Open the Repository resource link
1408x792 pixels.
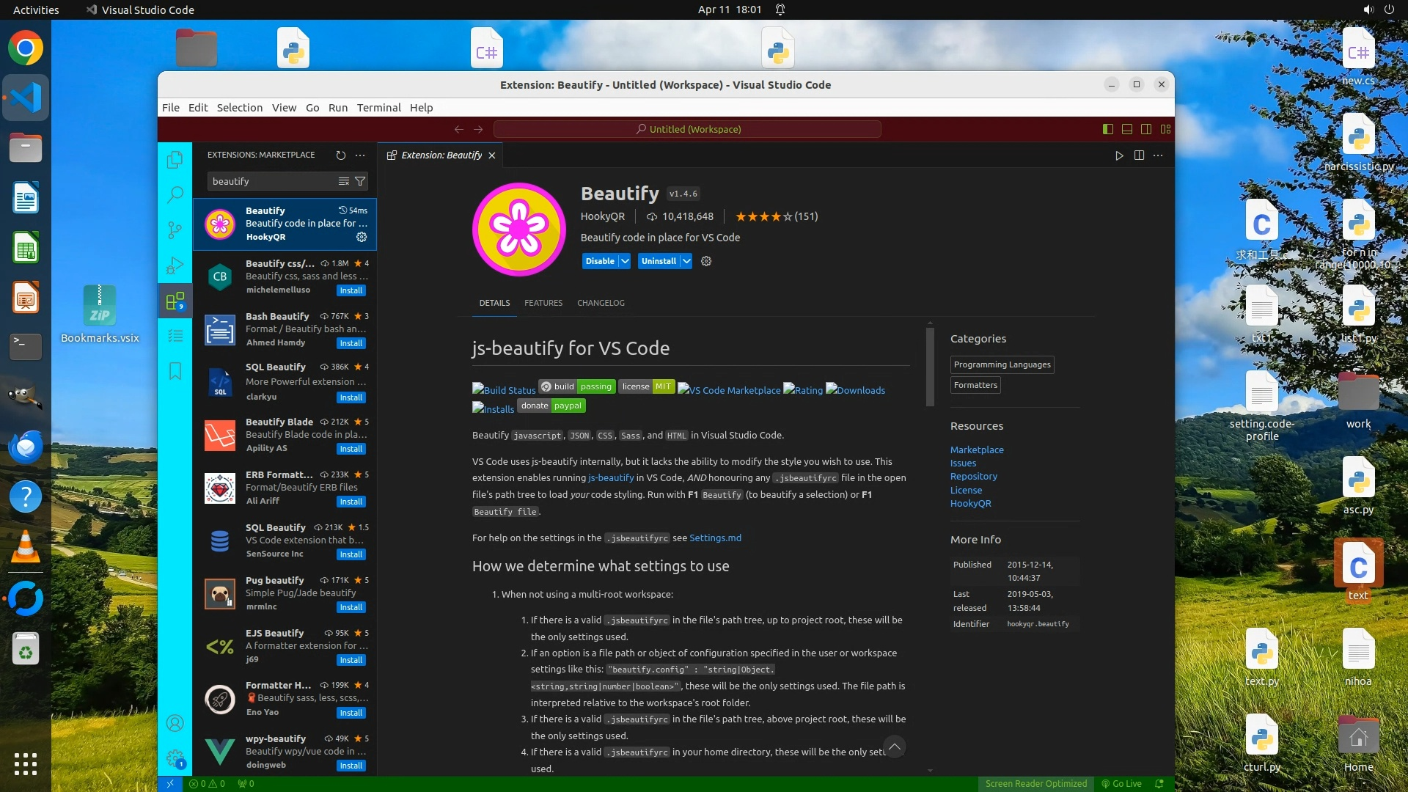point(973,477)
